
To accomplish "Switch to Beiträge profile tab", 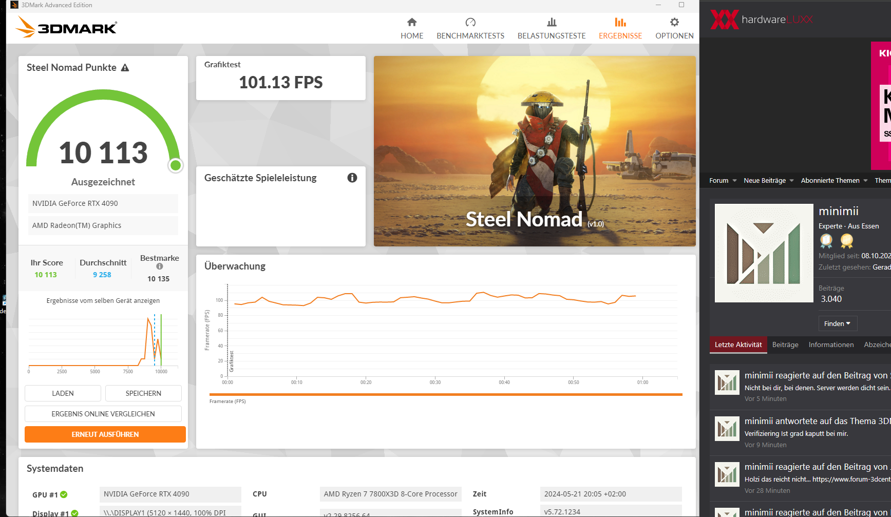I will [x=785, y=344].
